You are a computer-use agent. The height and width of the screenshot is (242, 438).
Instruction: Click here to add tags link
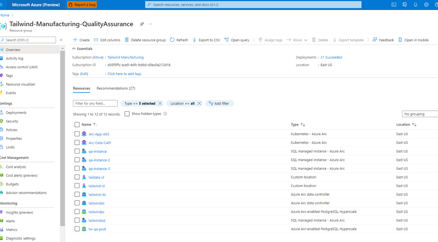coord(124,74)
